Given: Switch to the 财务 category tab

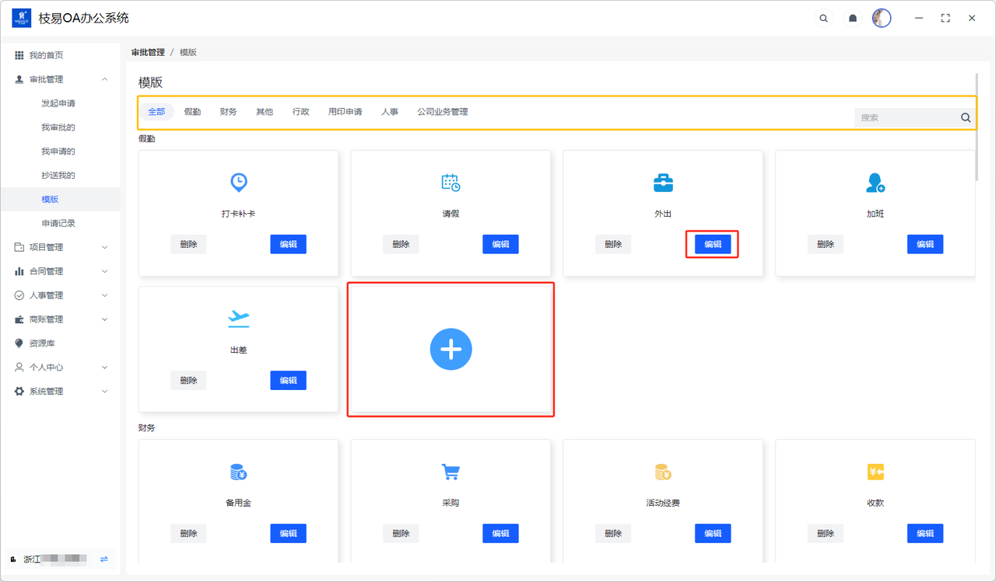Looking at the screenshot, I should (x=228, y=112).
